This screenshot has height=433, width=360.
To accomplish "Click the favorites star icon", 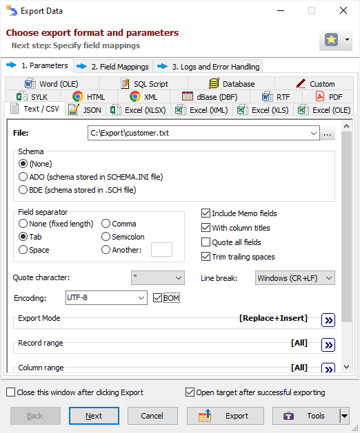I will tap(331, 40).
